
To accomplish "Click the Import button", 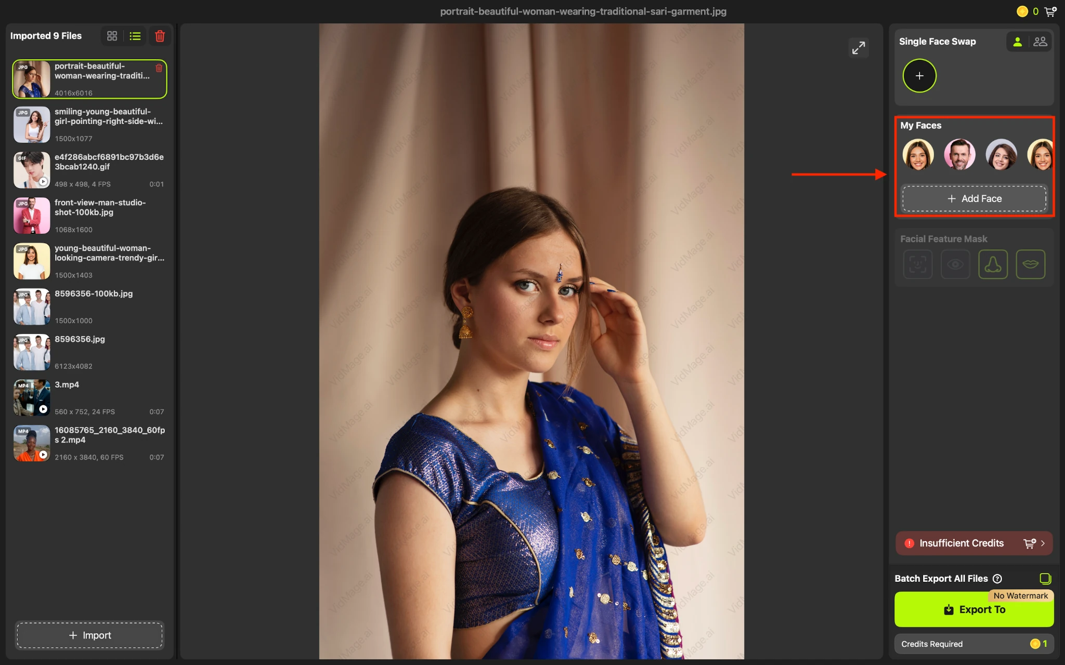I will pyautogui.click(x=89, y=635).
